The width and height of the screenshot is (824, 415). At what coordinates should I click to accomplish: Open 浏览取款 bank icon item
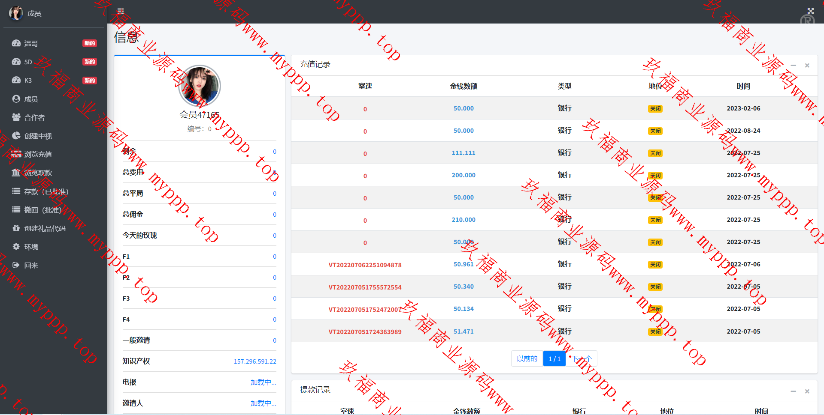point(16,173)
